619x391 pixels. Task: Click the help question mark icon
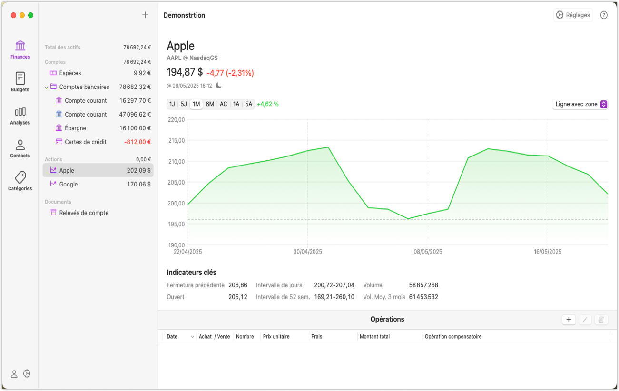pos(604,15)
